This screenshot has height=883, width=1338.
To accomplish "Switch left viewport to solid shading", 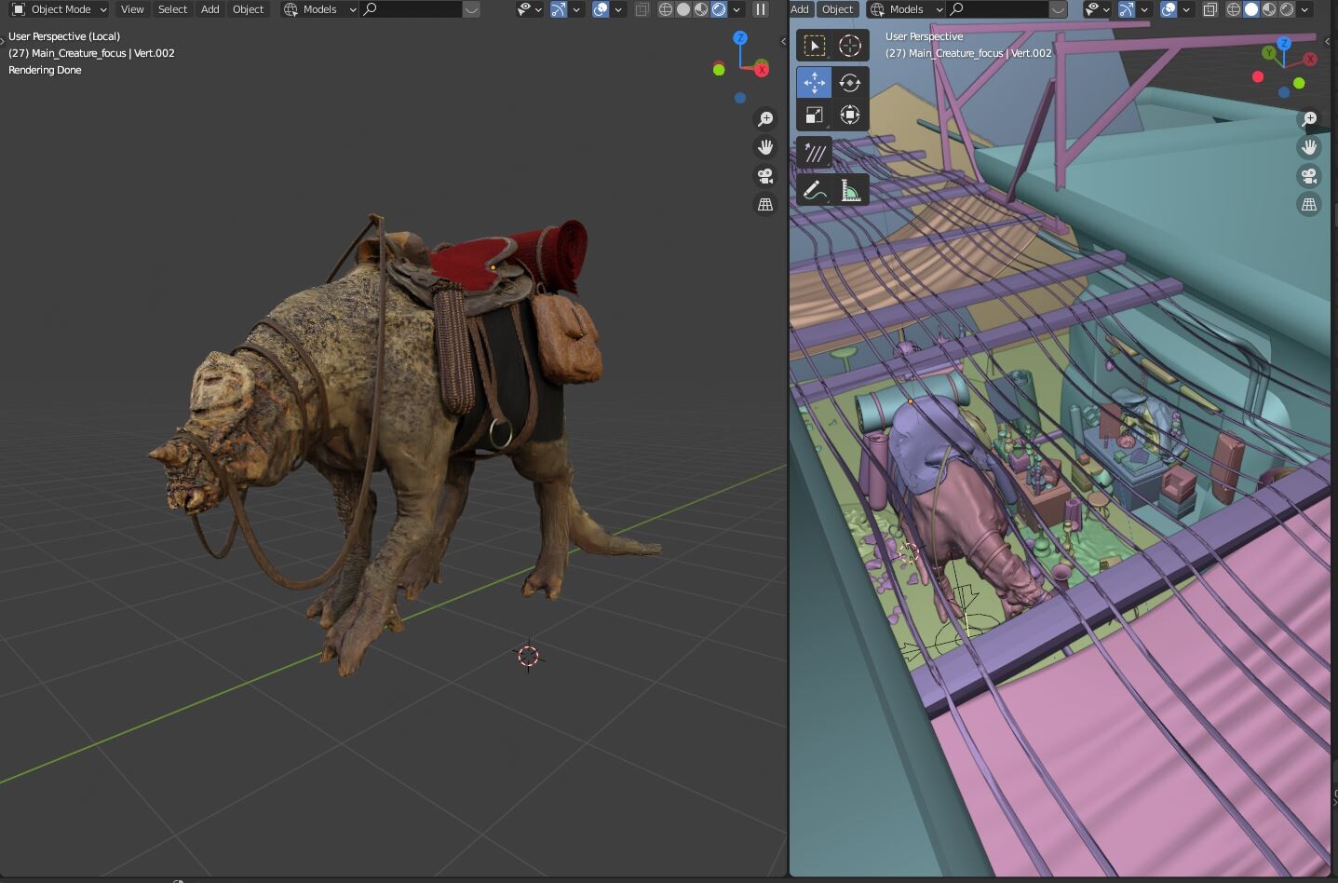I will (x=683, y=9).
